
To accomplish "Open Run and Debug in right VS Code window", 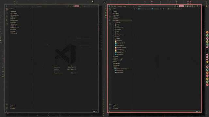I will click(x=110, y=20).
